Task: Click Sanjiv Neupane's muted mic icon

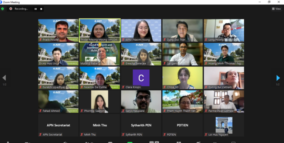Action: (x=123, y=111)
